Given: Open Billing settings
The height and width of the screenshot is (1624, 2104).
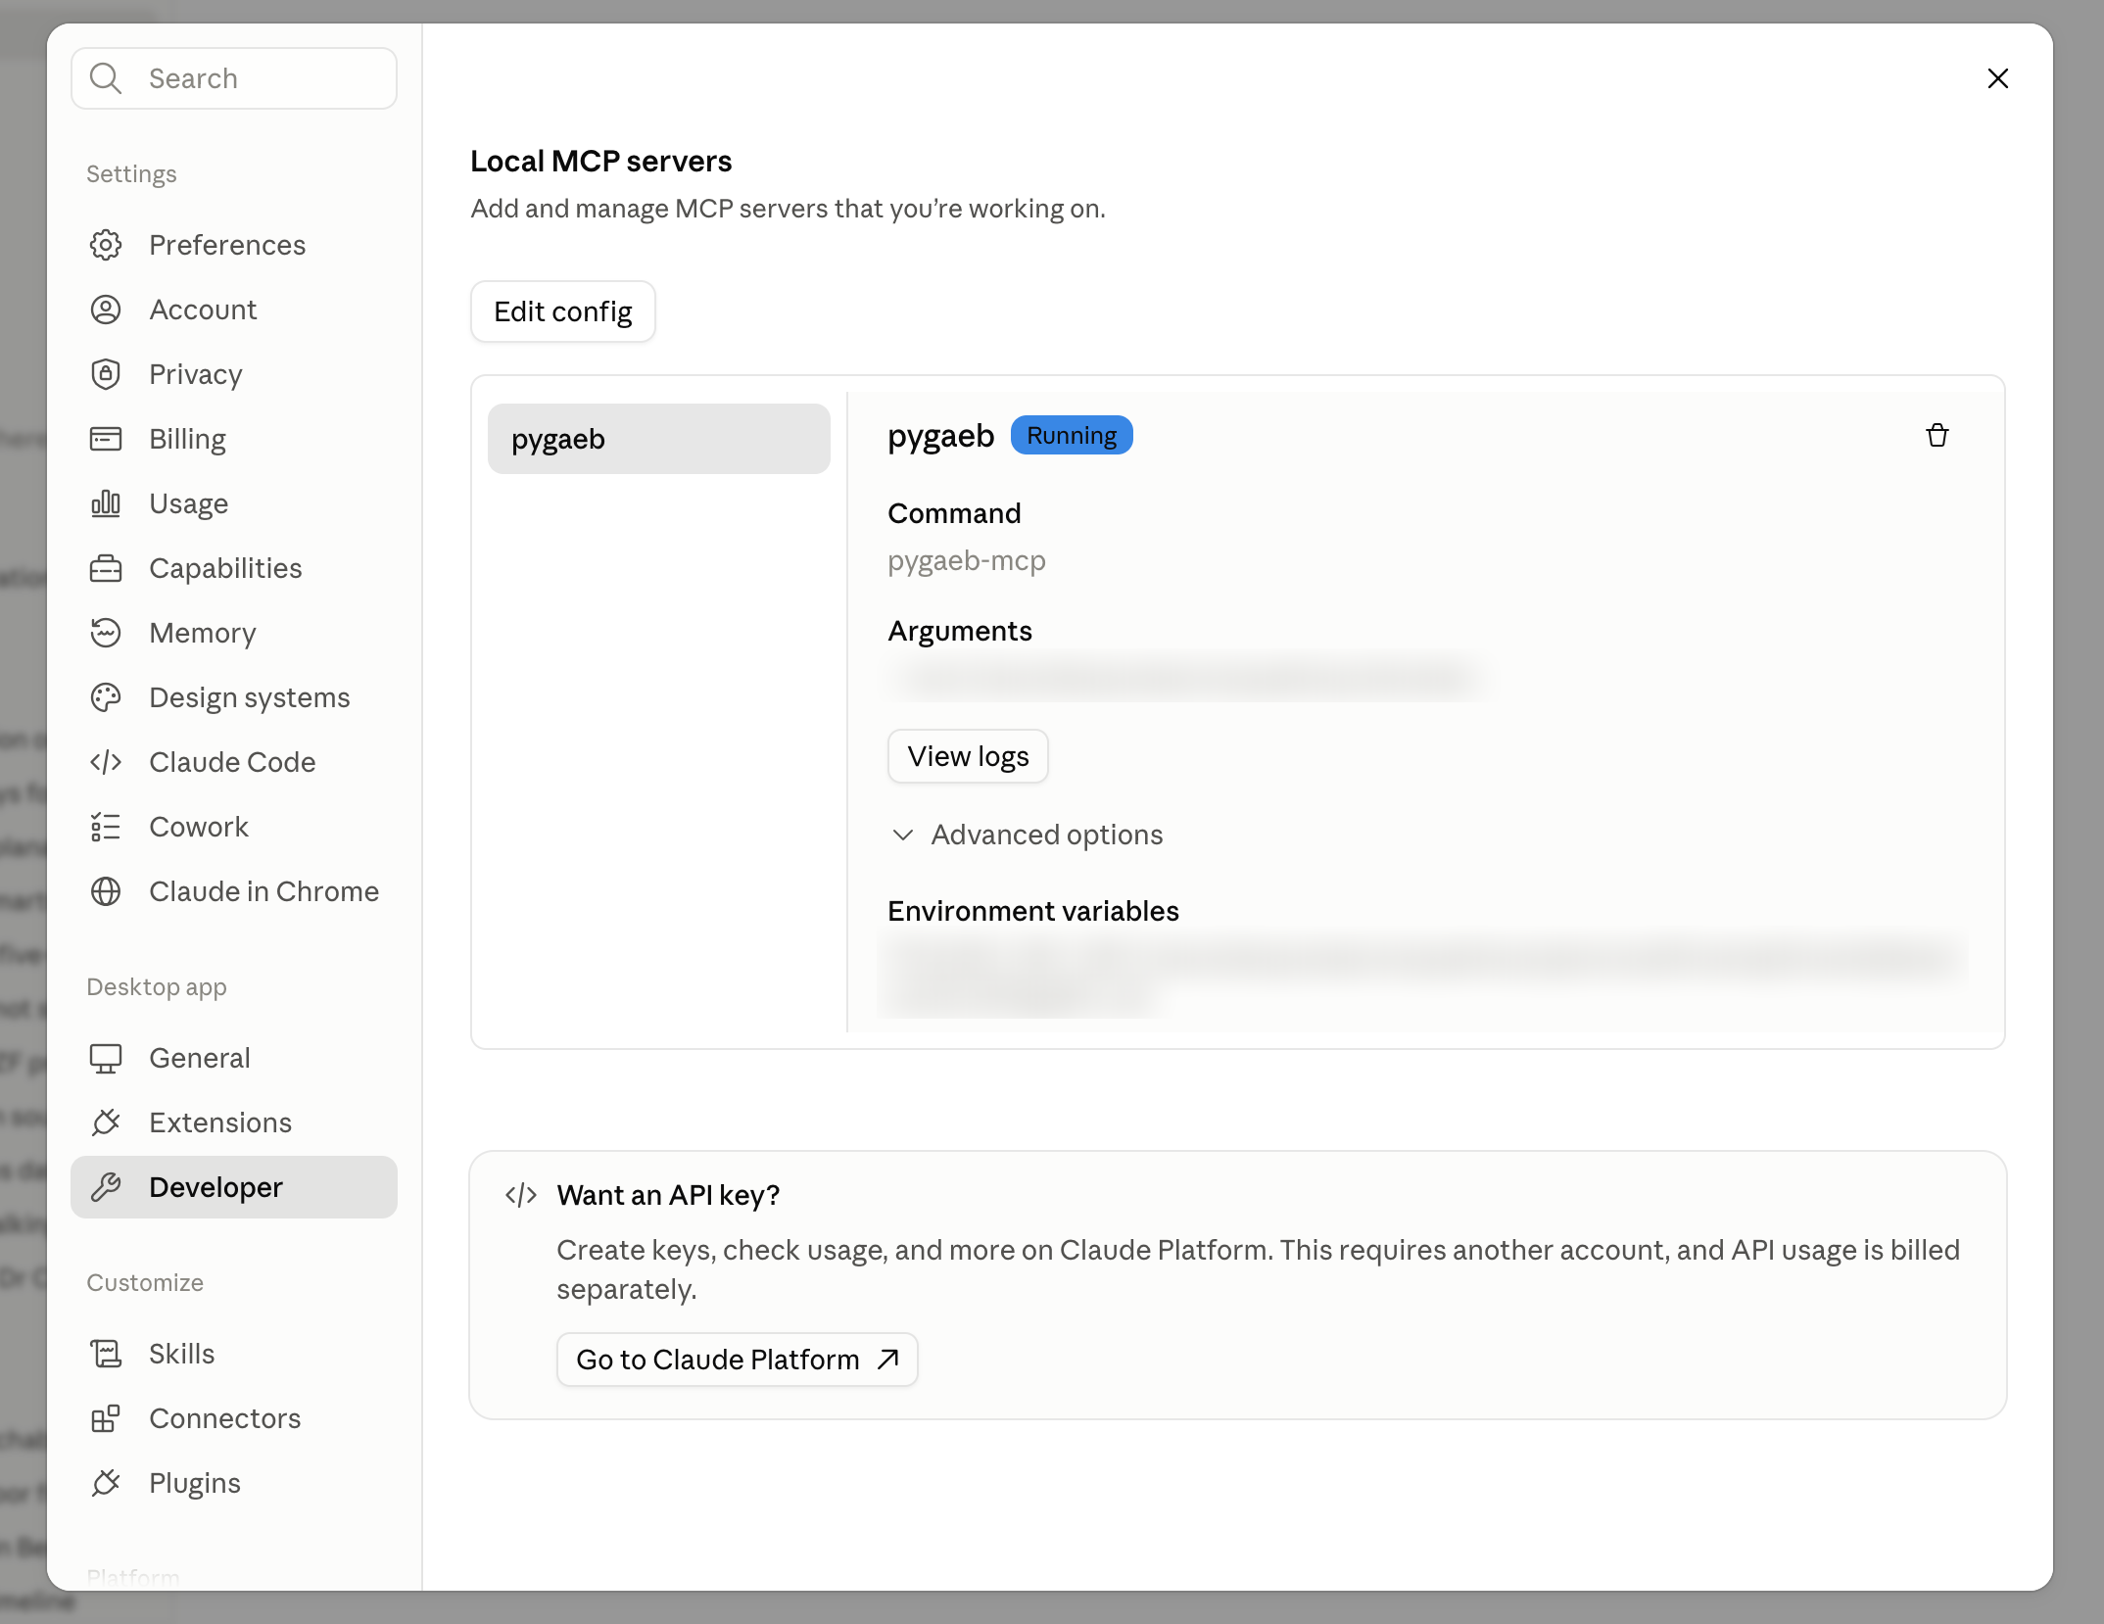Looking at the screenshot, I should point(234,439).
